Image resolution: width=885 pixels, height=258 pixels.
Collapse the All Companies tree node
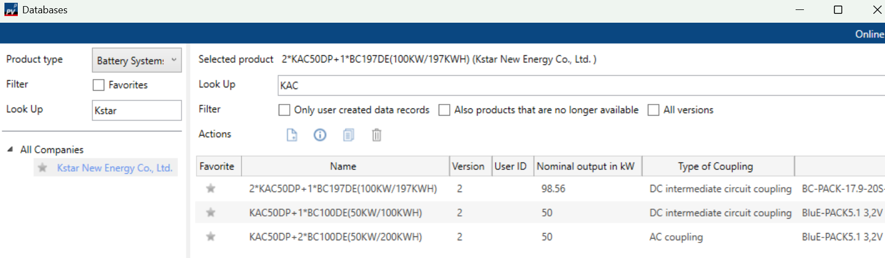click(x=10, y=149)
